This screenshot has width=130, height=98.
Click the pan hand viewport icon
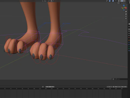point(126,14)
